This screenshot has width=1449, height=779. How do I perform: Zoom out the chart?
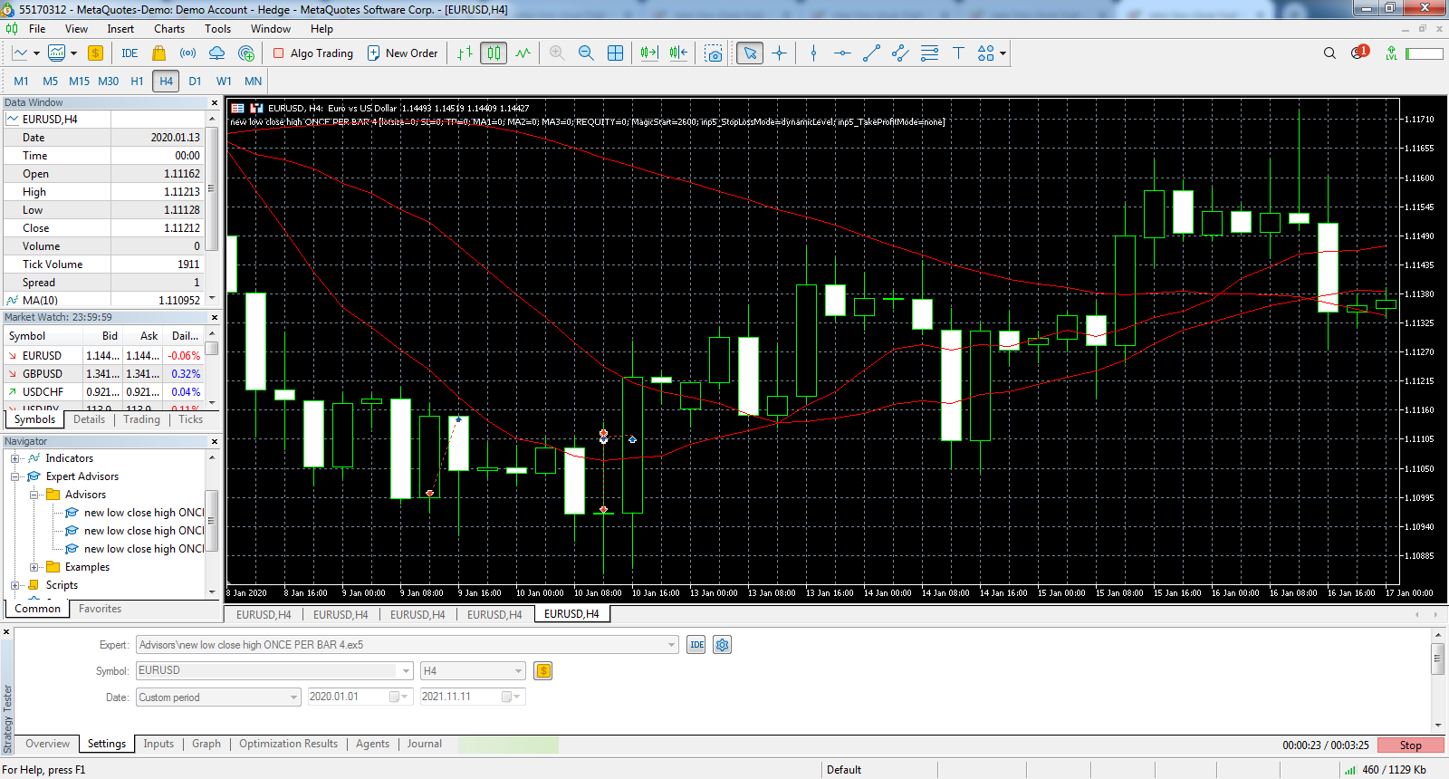586,53
